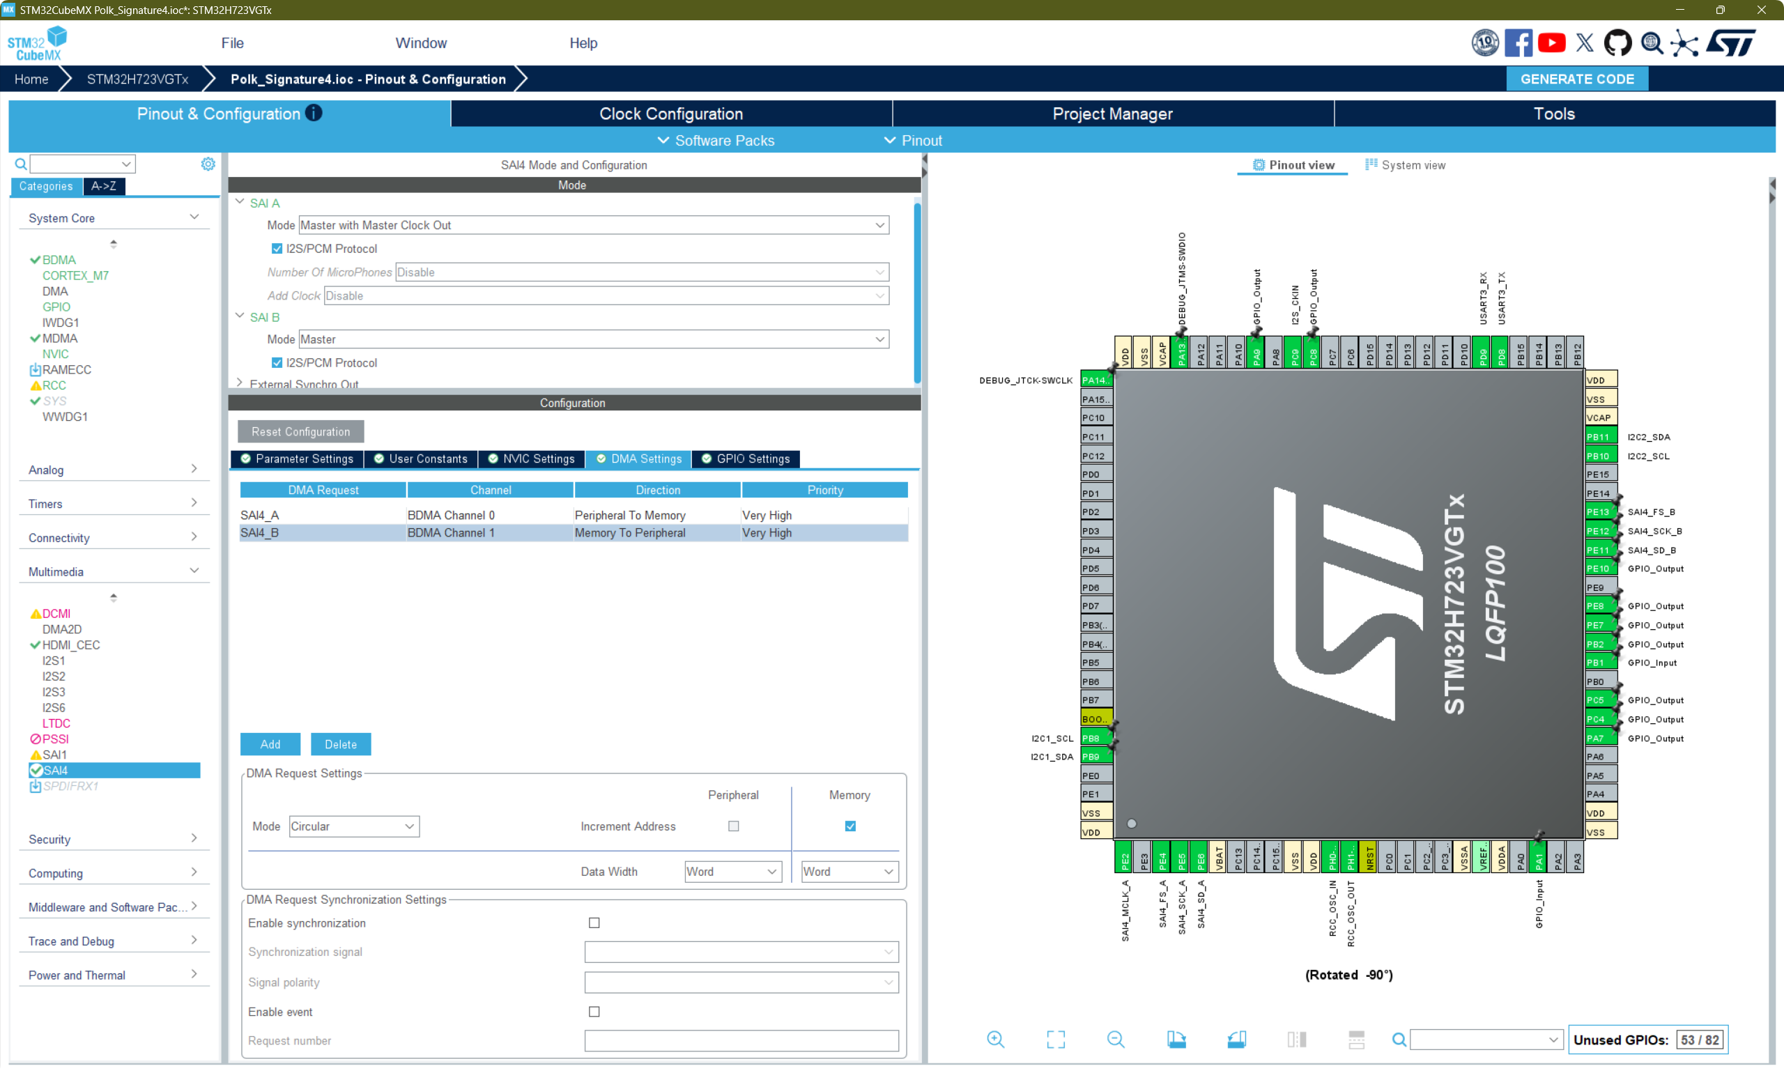Viewport: 1784px width, 1073px height.
Task: Zoom out of the chip pinout
Action: point(1115,1040)
